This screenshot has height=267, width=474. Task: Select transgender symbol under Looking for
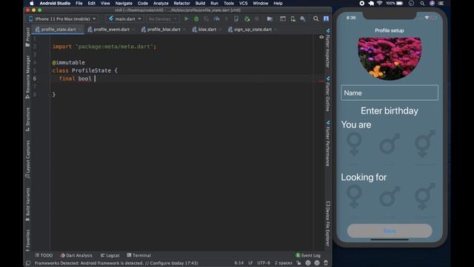click(424, 197)
